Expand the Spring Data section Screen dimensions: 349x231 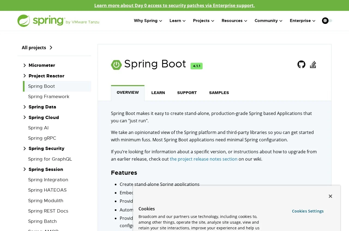(25, 107)
